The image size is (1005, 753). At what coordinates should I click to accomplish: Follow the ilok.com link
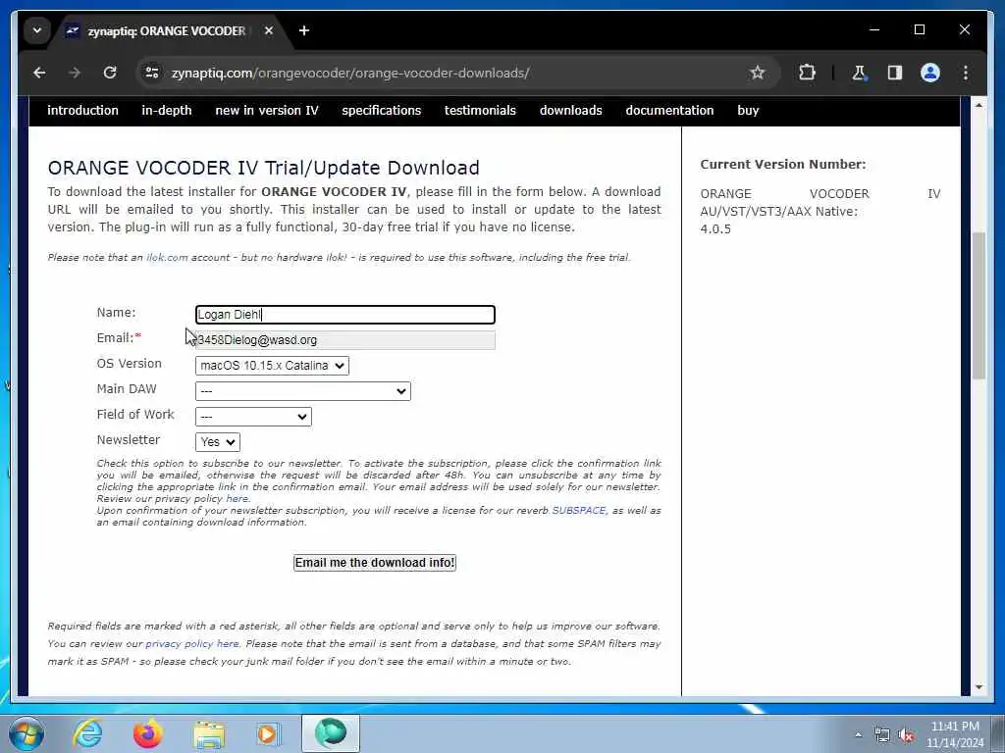167,258
